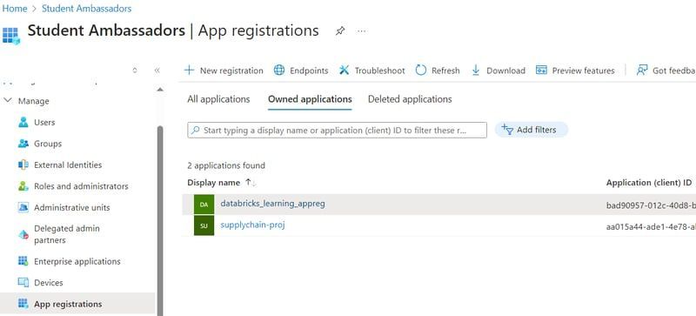The image size is (696, 316).
Task: Open the databricks_learning_appreg application
Action: point(272,204)
